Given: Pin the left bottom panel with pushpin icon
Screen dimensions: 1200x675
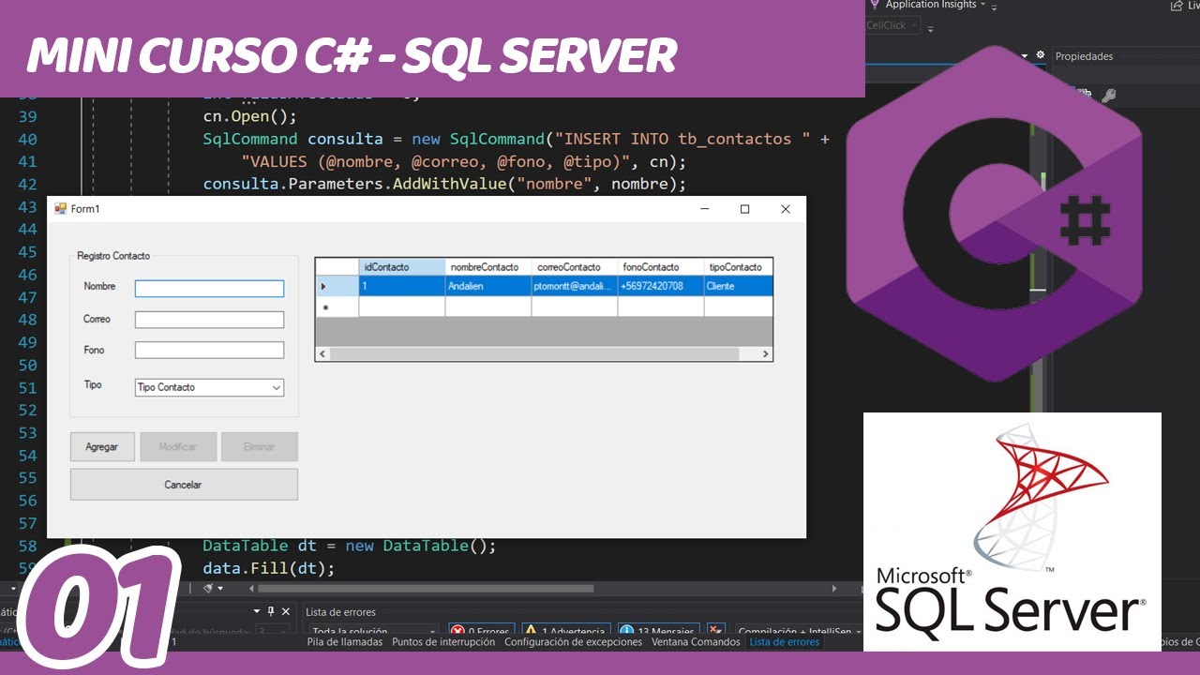Looking at the screenshot, I should 271,611.
